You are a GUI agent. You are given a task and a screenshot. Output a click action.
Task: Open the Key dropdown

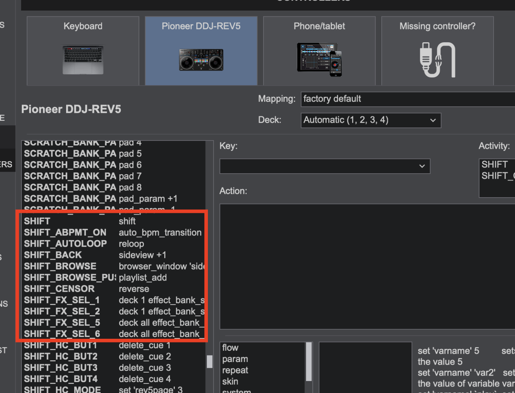[325, 166]
